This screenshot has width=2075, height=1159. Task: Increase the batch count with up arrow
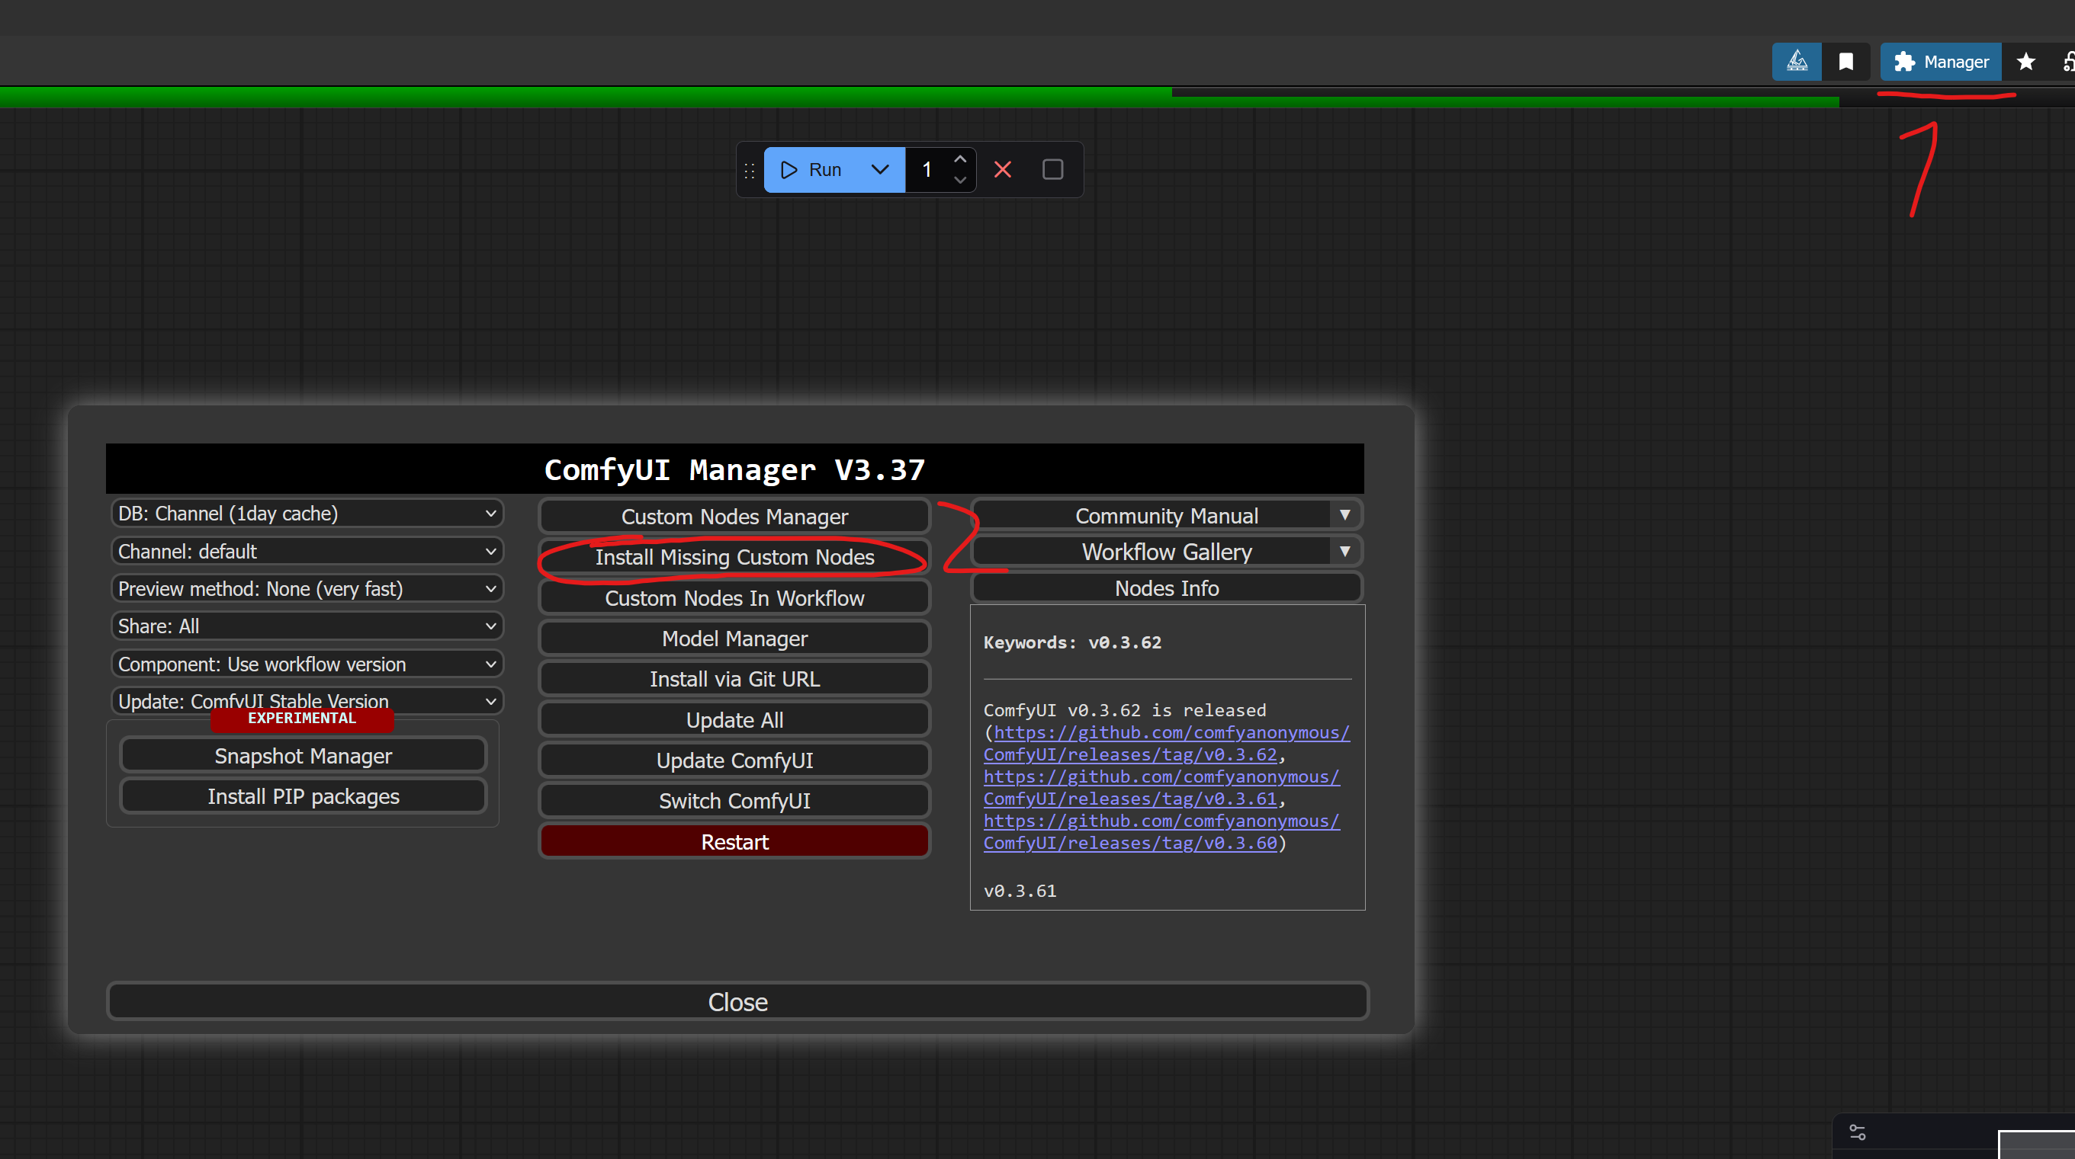tap(960, 159)
